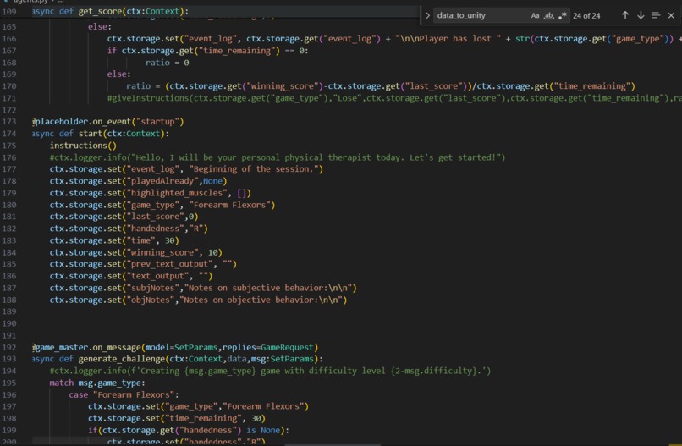Click 'ratio = 0' assignment on line 168
Screen dimensions: 682x446
pyautogui.click(x=167, y=63)
